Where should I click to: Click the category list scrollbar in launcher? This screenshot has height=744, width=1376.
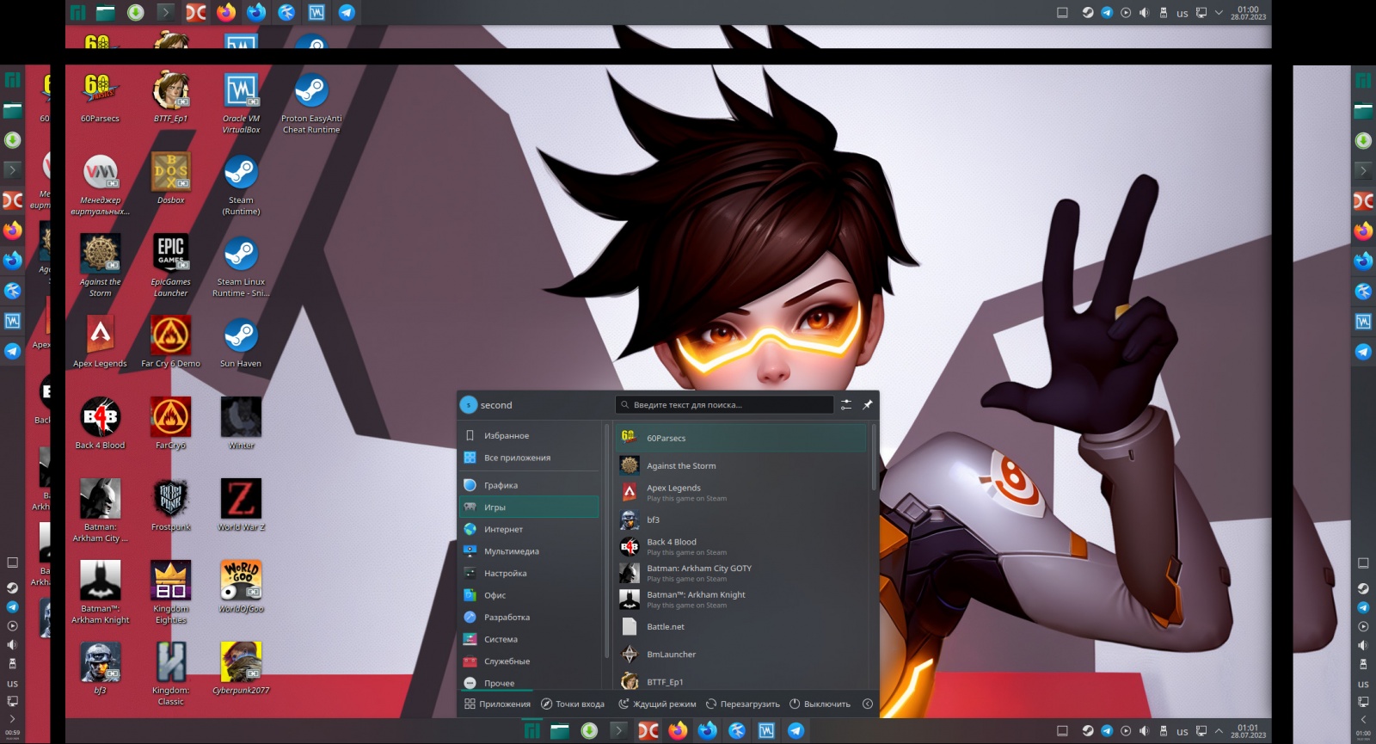[605, 539]
